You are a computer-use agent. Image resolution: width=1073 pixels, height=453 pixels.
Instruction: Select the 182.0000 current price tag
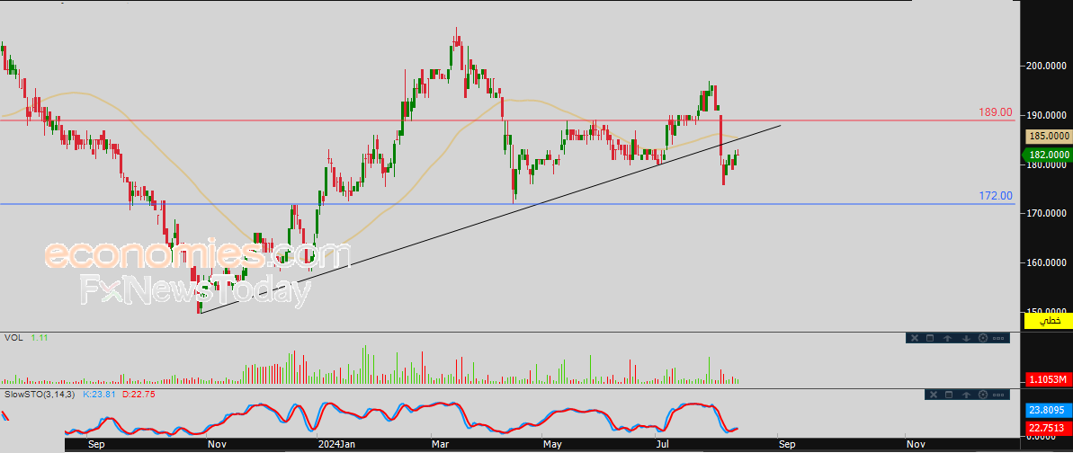[x=1048, y=155]
